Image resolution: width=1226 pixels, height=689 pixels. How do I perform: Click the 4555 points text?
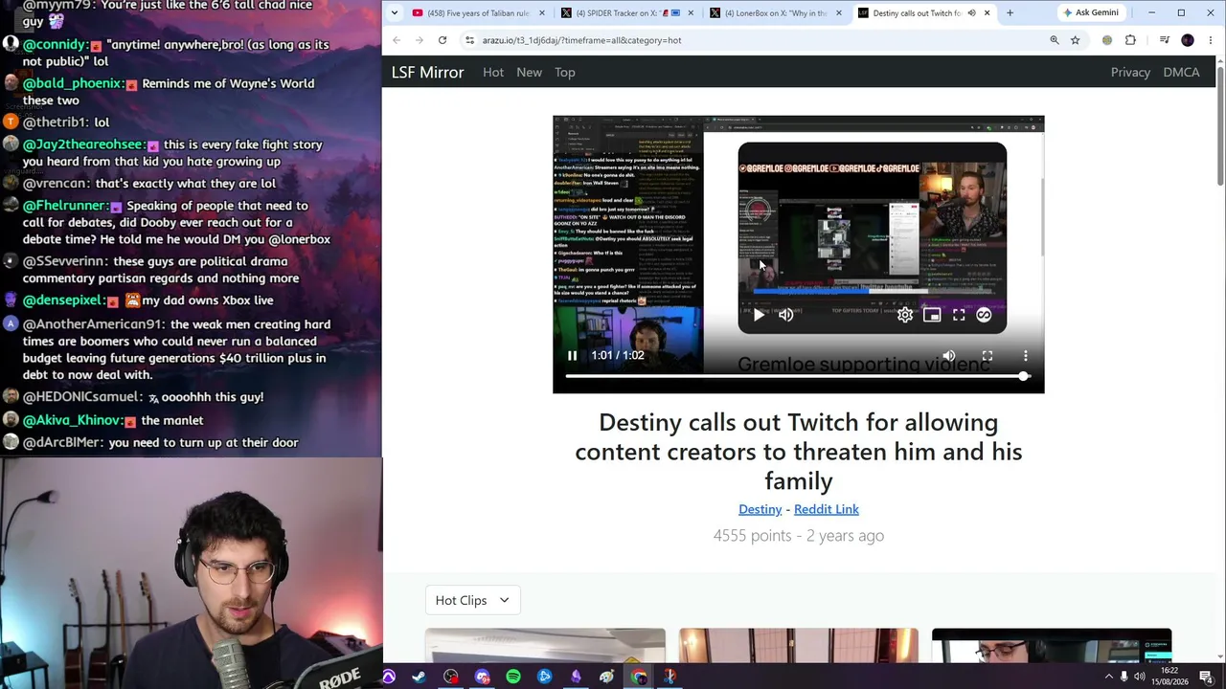752,536
